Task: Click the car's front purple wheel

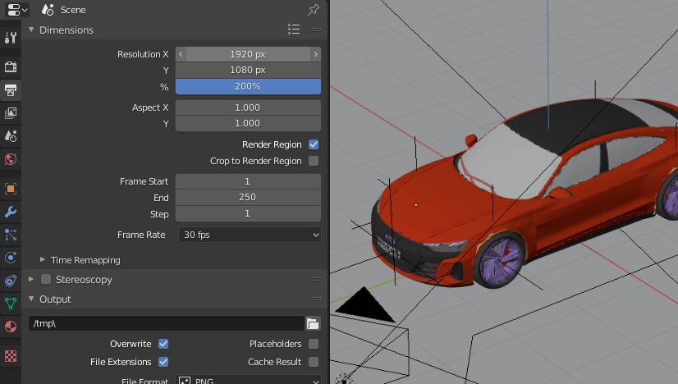Action: tap(500, 261)
